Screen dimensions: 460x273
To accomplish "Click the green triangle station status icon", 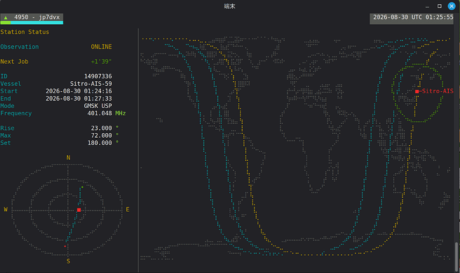I will 5,17.
